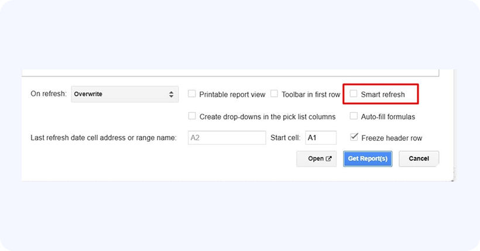480x251 pixels.
Task: Focus the Start cell input containing A1
Action: pos(321,138)
